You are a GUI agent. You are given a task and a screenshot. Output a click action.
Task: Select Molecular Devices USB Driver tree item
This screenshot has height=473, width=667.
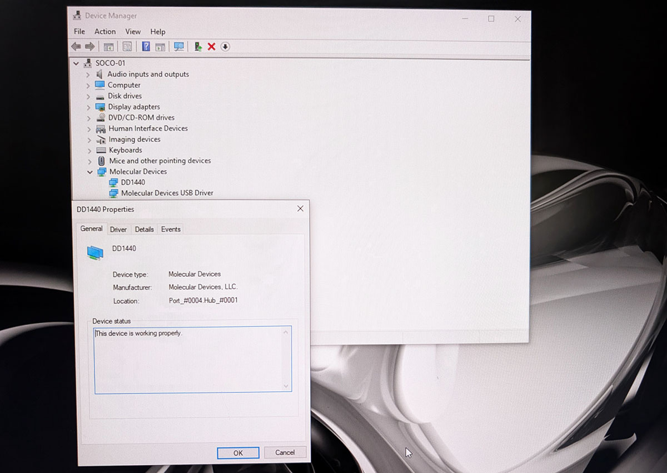tap(167, 193)
